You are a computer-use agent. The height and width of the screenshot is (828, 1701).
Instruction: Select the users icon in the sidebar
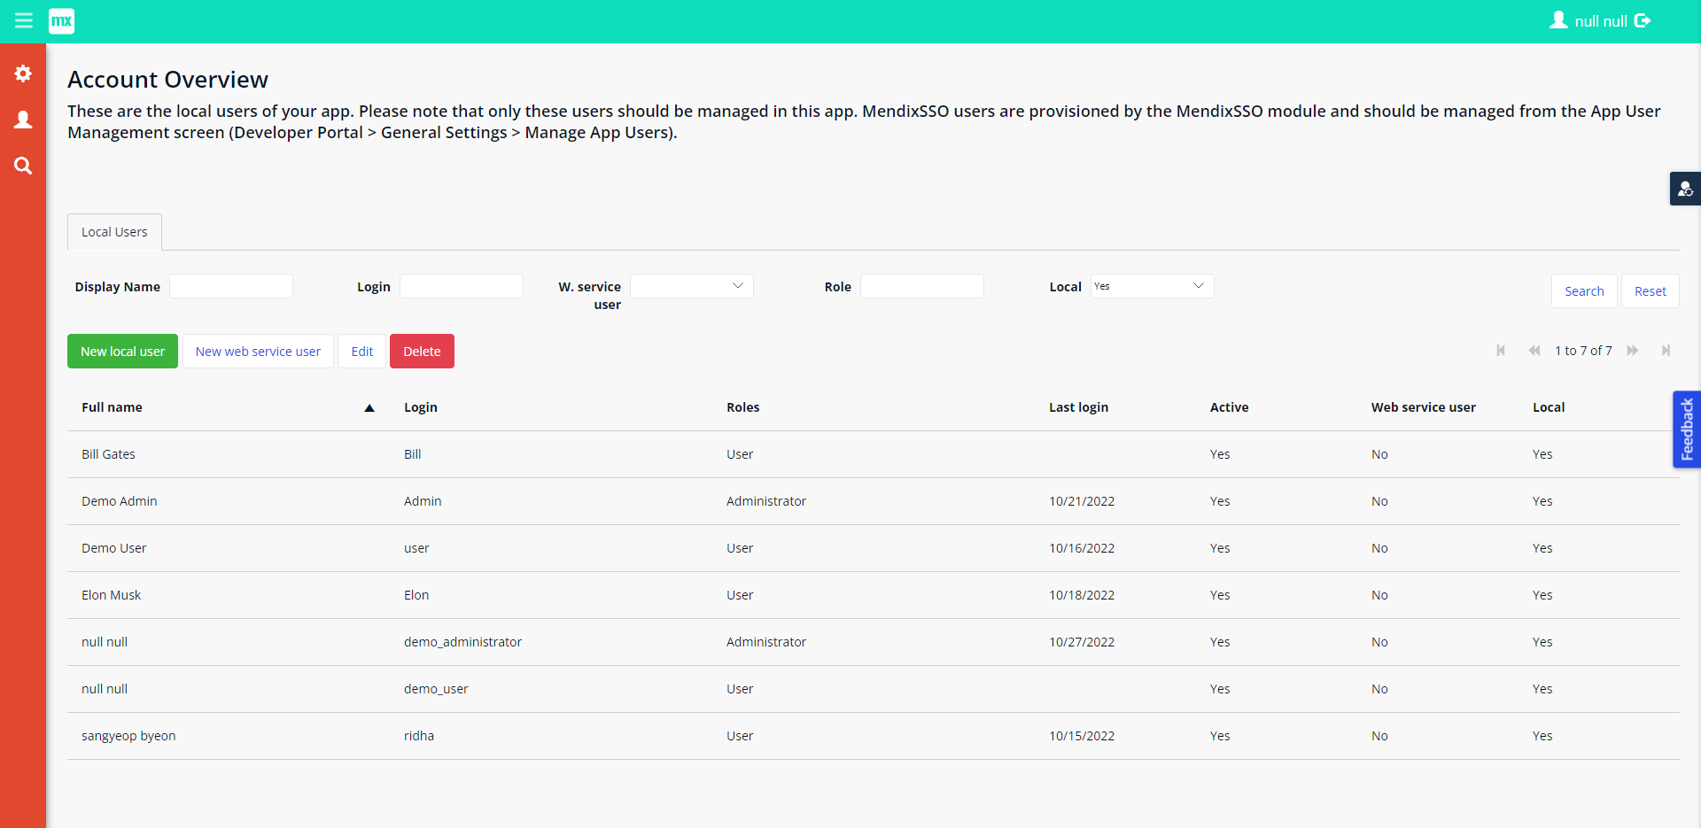(x=23, y=120)
